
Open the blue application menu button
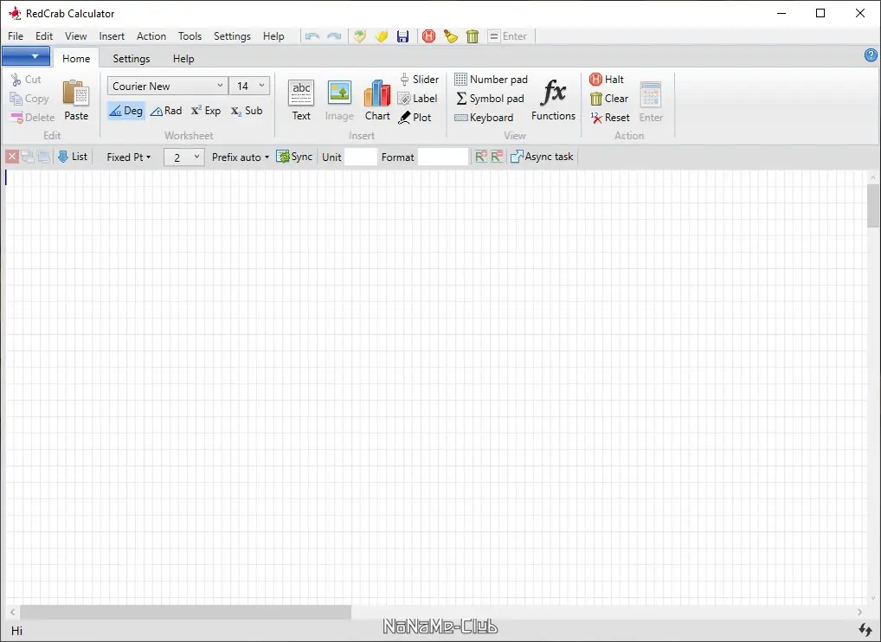[x=26, y=56]
